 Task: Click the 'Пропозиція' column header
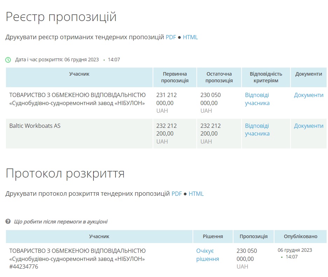pos(253,236)
